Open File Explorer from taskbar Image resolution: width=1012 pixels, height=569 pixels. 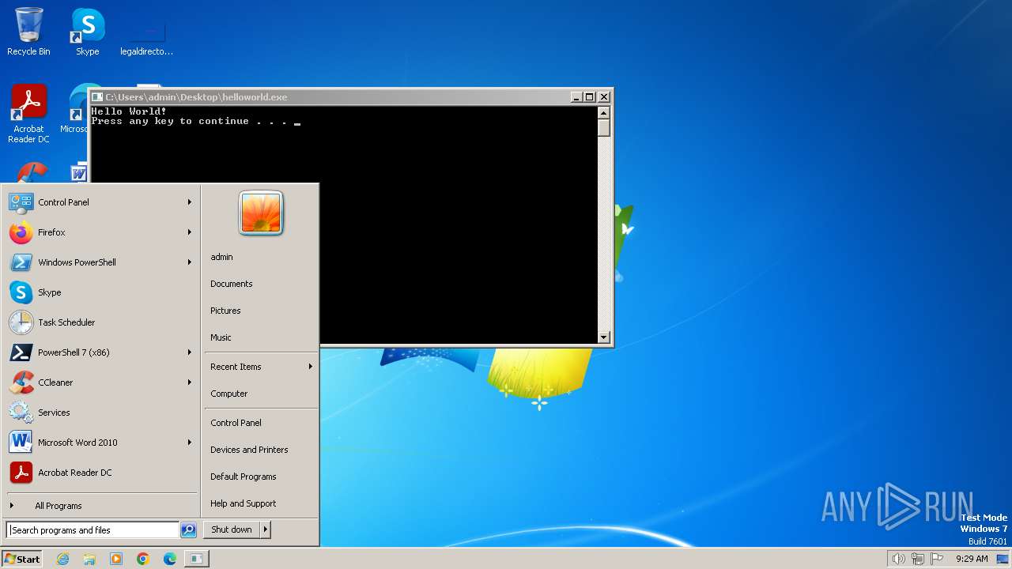pyautogui.click(x=89, y=559)
